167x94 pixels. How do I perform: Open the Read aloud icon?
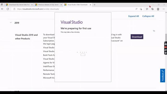136,9
